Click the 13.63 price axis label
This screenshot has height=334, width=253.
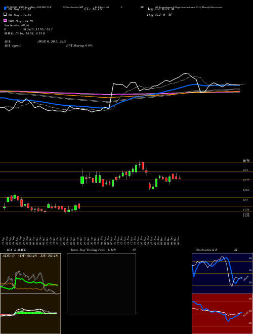point(246,190)
